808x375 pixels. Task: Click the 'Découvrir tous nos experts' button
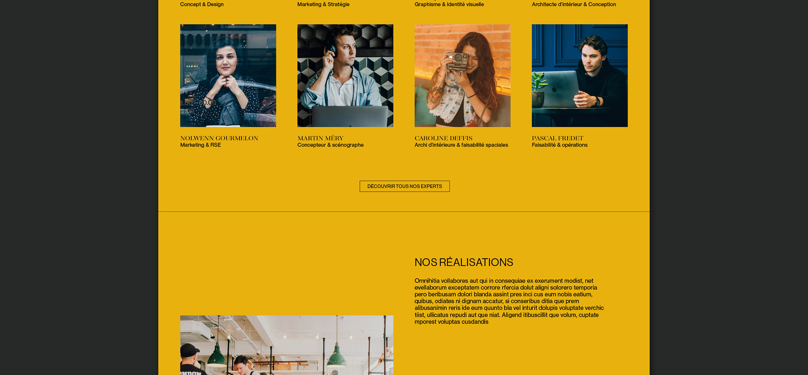pyautogui.click(x=404, y=186)
